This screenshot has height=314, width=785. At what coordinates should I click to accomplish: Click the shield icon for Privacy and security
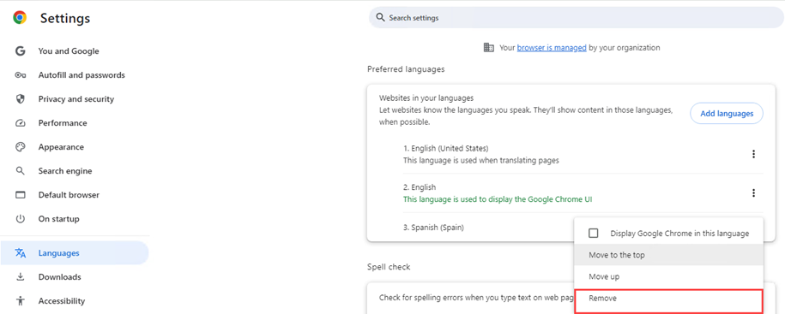[20, 99]
